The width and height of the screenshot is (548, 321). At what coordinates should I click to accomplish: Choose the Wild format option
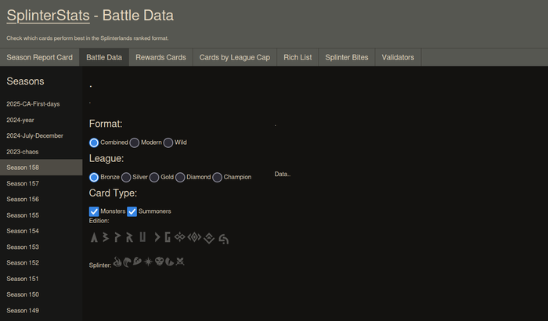coord(168,142)
